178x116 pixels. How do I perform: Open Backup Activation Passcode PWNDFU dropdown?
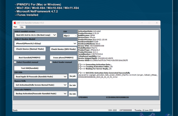point(41,94)
